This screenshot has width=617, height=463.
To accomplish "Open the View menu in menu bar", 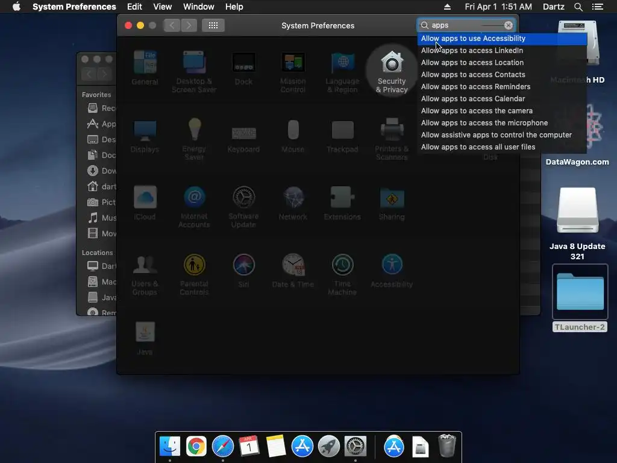I will point(163,7).
